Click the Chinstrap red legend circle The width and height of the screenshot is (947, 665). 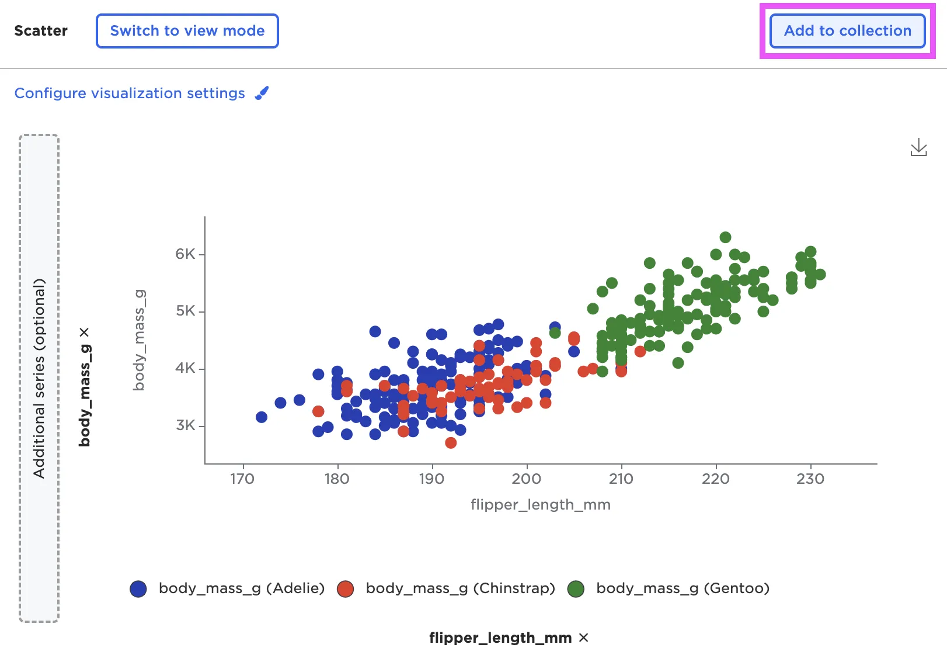point(346,588)
